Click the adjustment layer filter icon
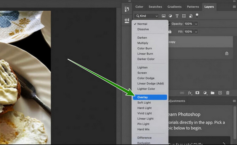Screen dimensions: 237x145 click(170, 16)
